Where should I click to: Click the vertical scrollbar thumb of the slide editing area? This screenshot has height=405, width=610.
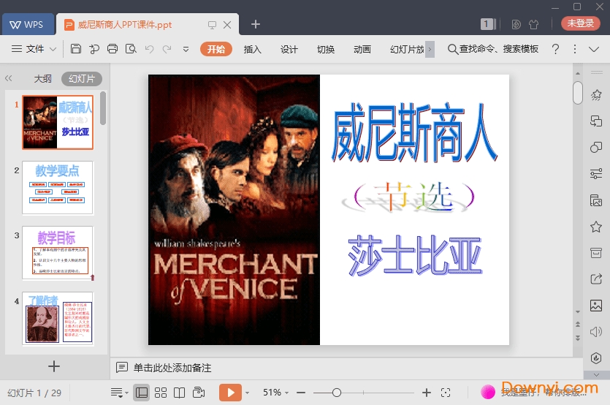(x=578, y=93)
